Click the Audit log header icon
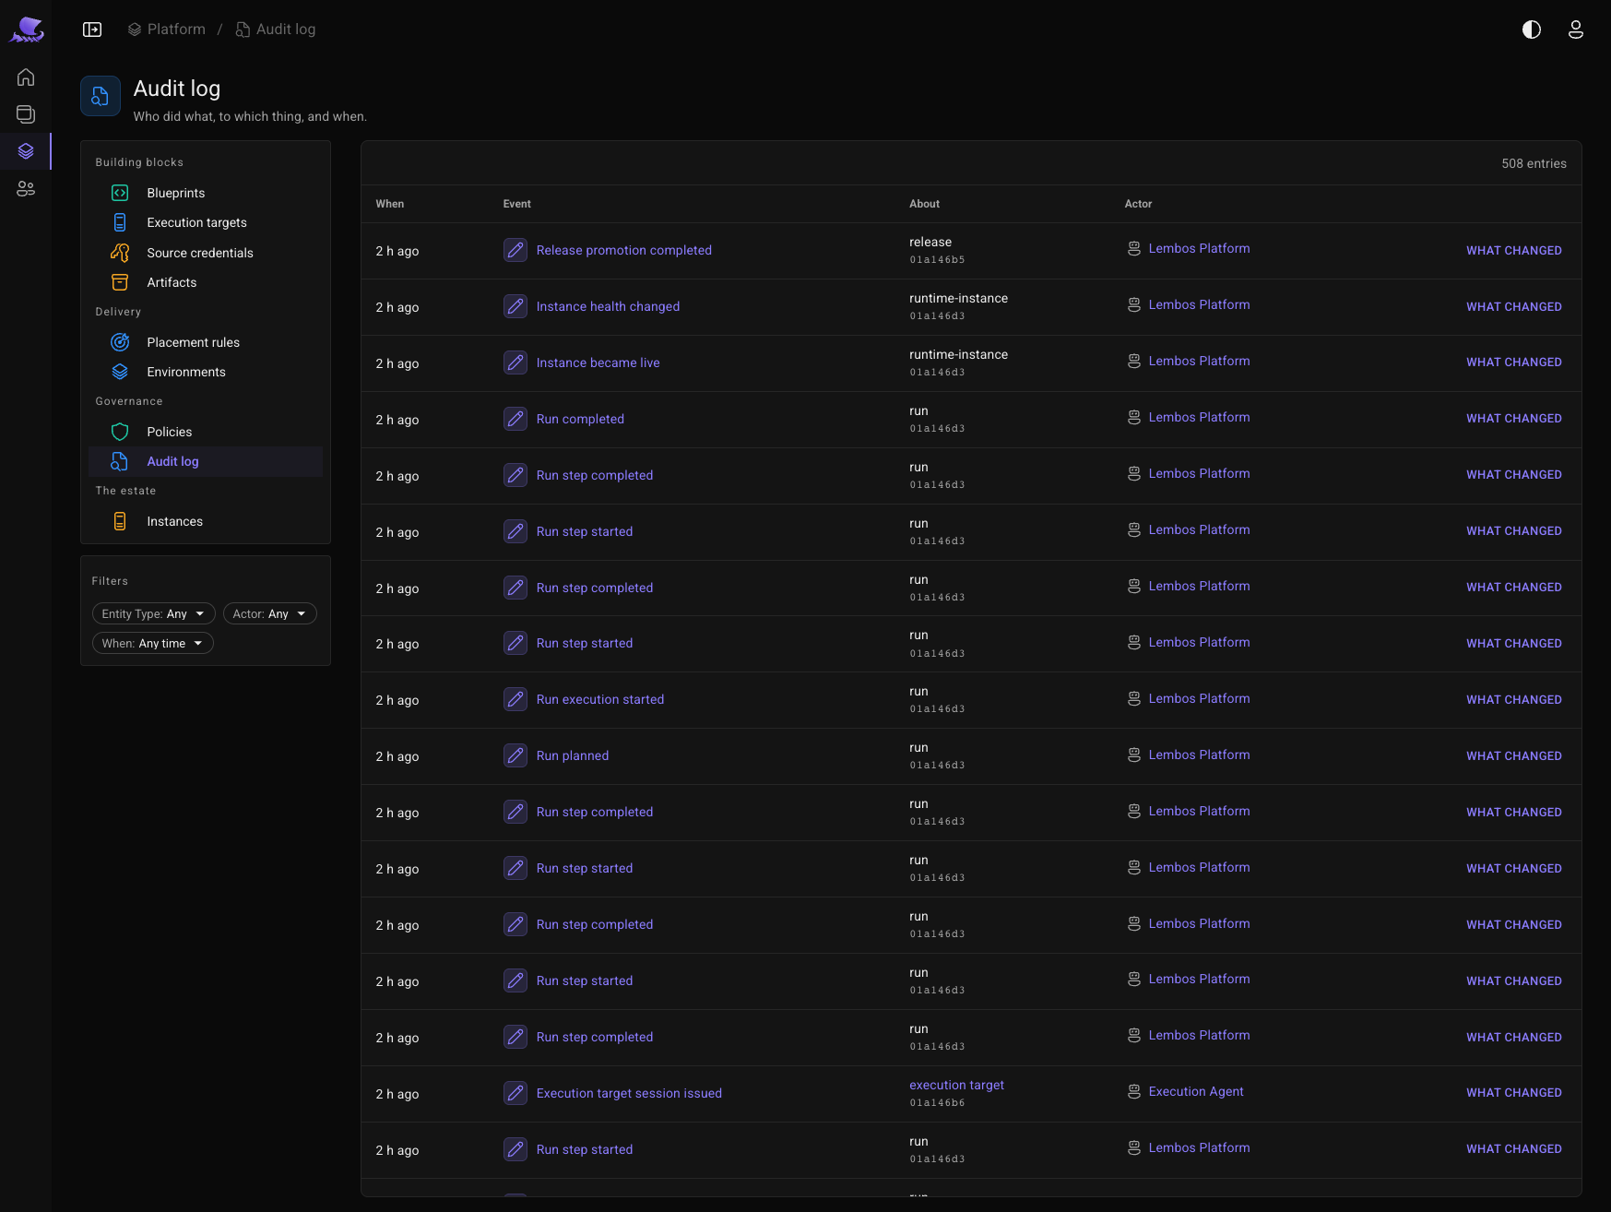 click(101, 96)
